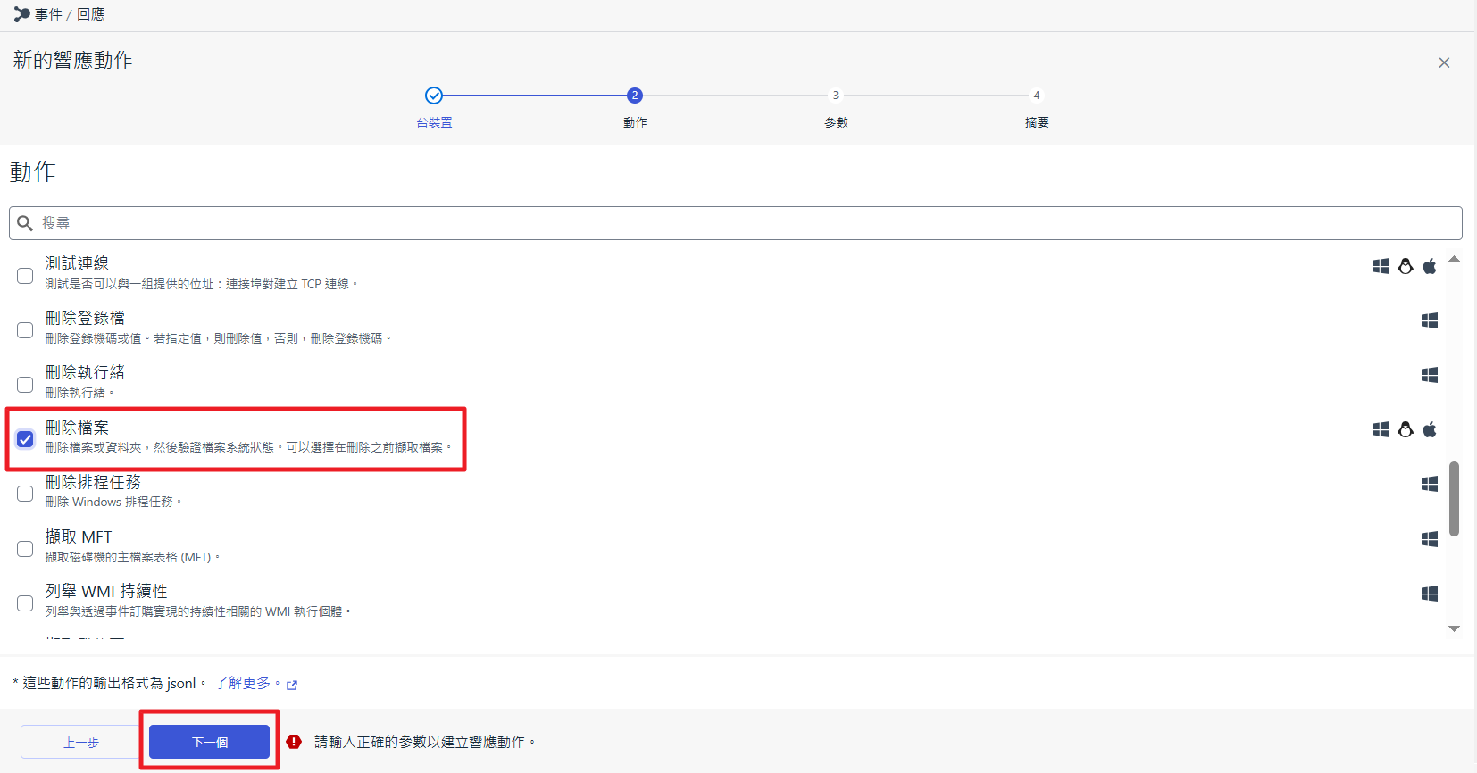Click scrollbar down arrow in action list

pos(1454,629)
